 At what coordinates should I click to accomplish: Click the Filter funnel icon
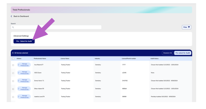tap(189, 27)
